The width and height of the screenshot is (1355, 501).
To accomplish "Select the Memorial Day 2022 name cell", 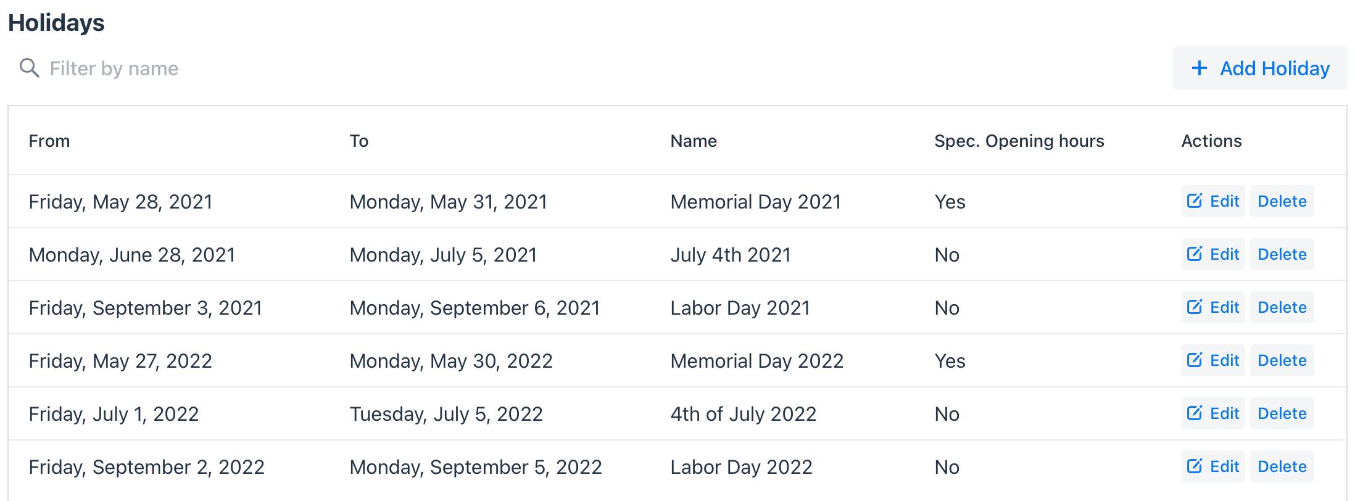I will [x=757, y=360].
